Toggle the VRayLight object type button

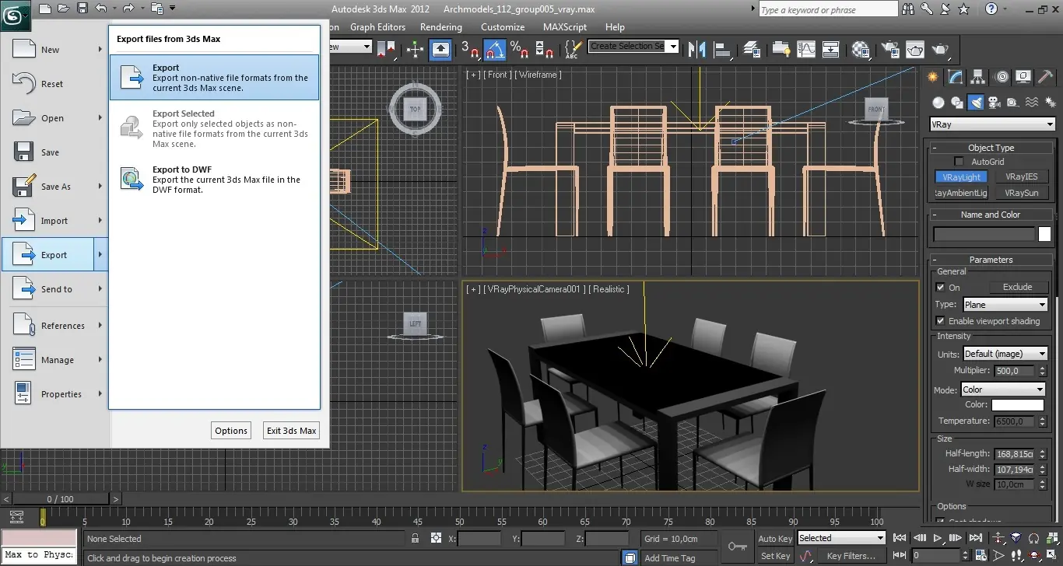pyautogui.click(x=961, y=177)
